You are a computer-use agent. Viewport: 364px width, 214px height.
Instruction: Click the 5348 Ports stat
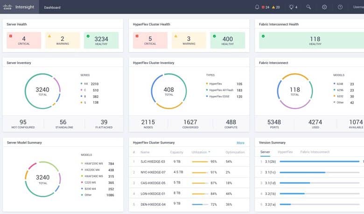pyautogui.click(x=274, y=124)
